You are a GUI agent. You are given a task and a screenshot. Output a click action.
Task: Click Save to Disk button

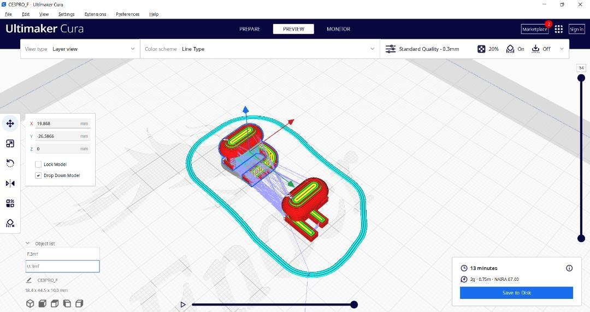(516, 293)
